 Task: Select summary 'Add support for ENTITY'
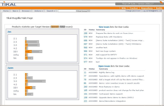(x=107, y=55)
